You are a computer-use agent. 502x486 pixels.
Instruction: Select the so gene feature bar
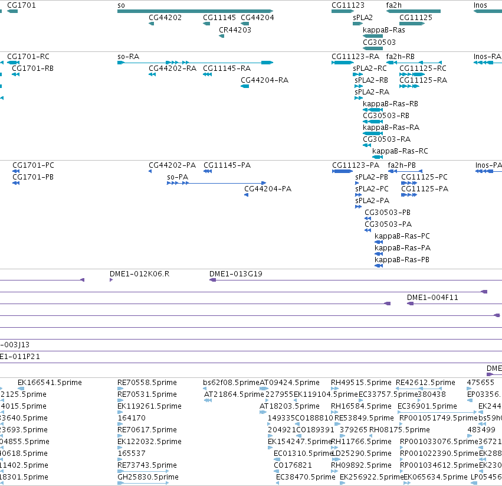click(195, 11)
